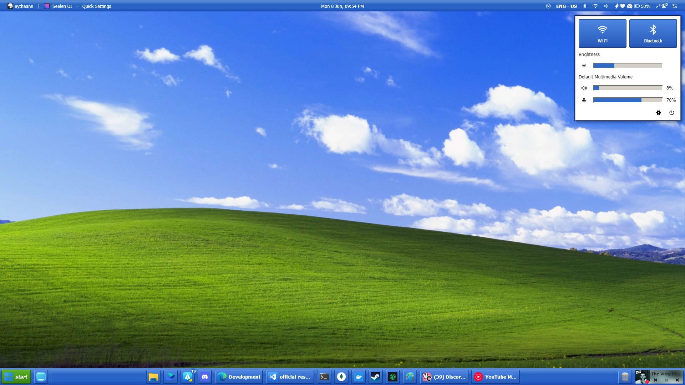Open the green circular app icon on taskbar
Image resolution: width=685 pixels, height=385 pixels.
tap(393, 377)
